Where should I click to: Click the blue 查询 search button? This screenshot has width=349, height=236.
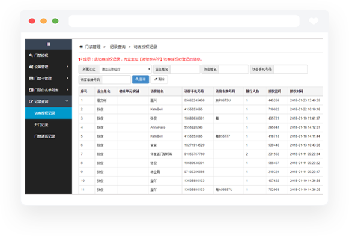141,79
